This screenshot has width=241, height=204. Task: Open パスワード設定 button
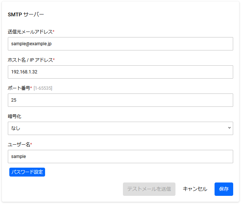27,172
